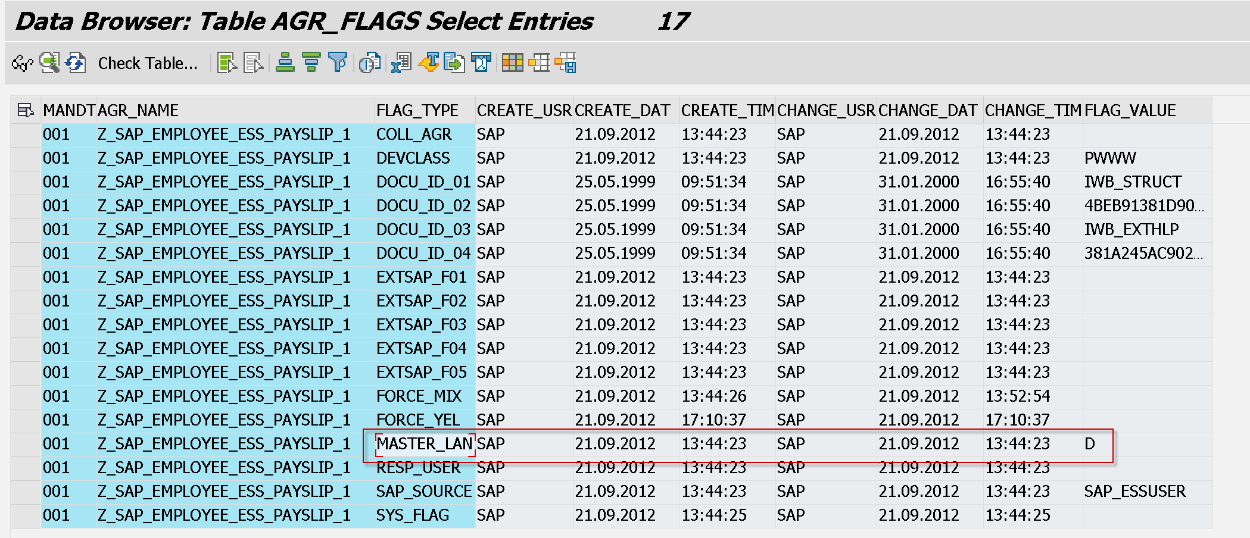This screenshot has width=1250, height=538.
Task: Click the row selector of SYS_FLAG row
Action: pyautogui.click(x=26, y=515)
